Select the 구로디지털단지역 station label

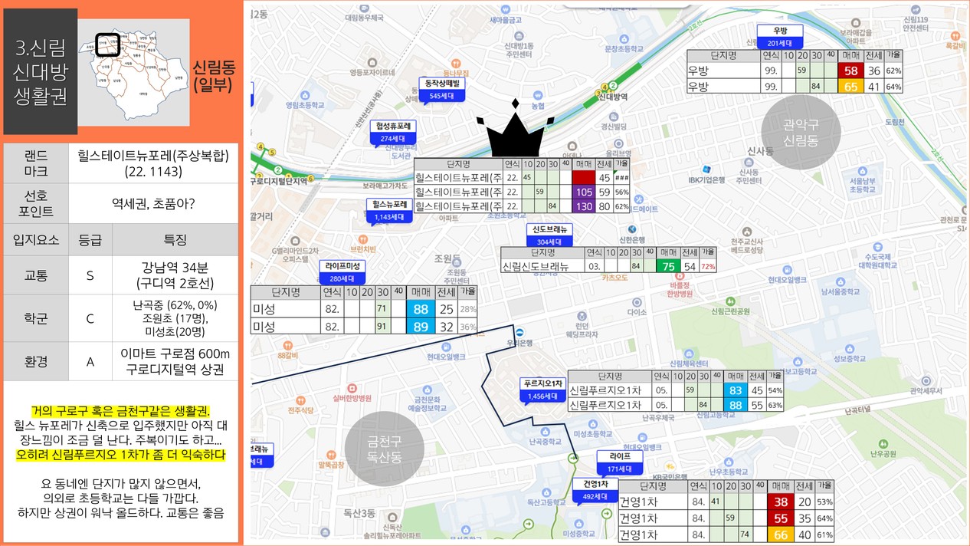point(279,181)
